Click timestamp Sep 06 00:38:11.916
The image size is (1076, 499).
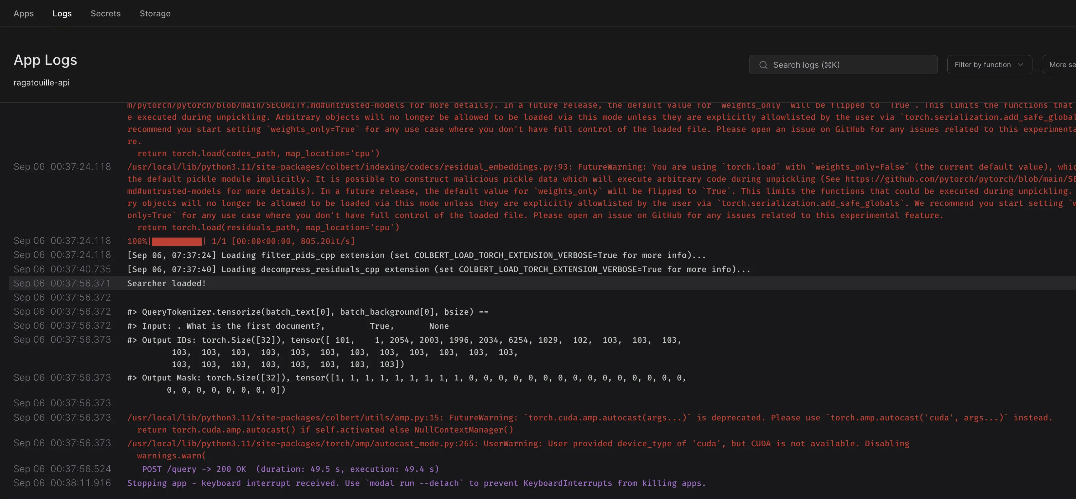pos(62,483)
